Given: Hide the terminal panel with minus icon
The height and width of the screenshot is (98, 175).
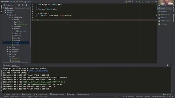Looking at the screenshot, I should 171,65.
